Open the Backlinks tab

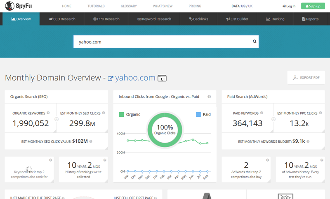tap(199, 19)
